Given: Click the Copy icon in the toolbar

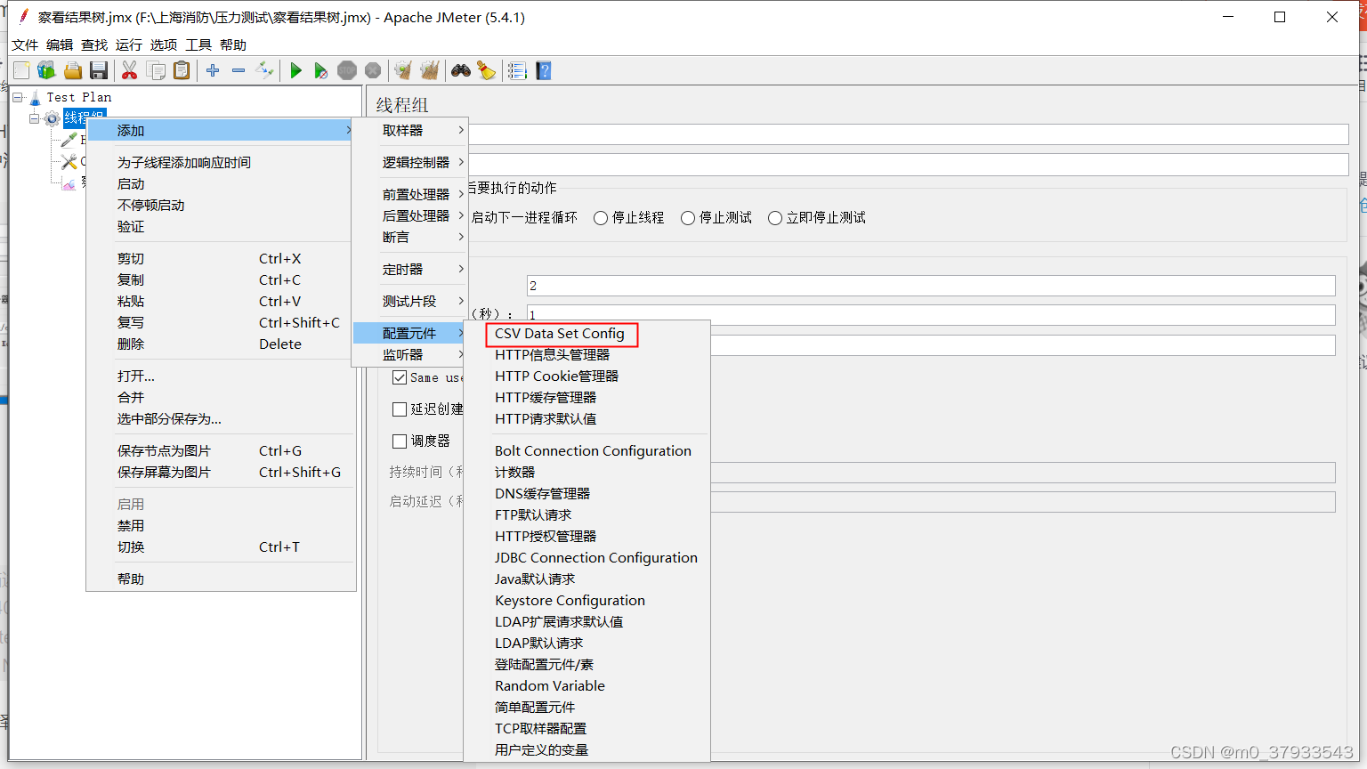Looking at the screenshot, I should 156,70.
